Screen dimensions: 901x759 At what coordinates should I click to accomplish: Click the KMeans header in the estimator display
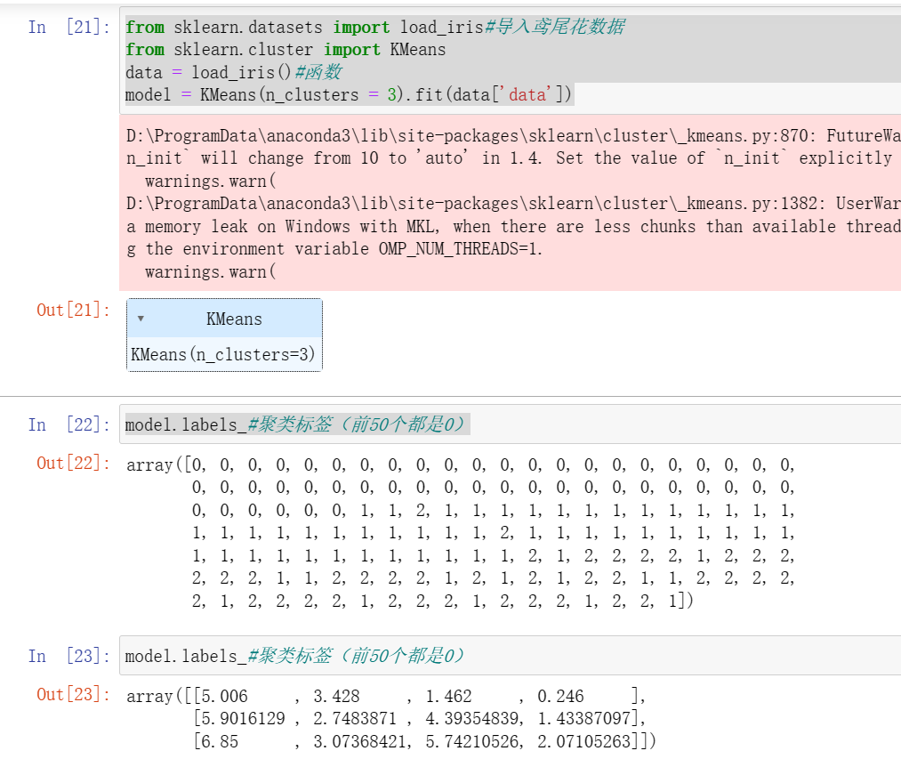233,319
